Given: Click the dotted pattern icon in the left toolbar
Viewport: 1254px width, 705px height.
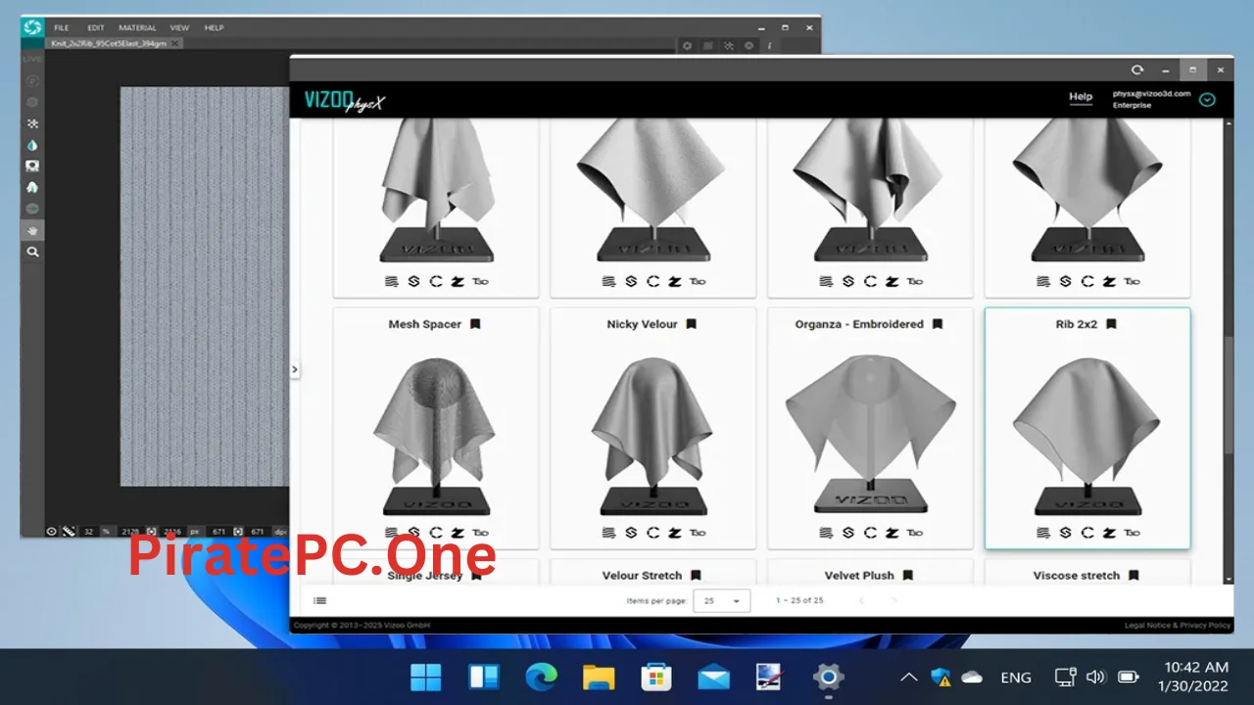Looking at the screenshot, I should click(x=32, y=124).
